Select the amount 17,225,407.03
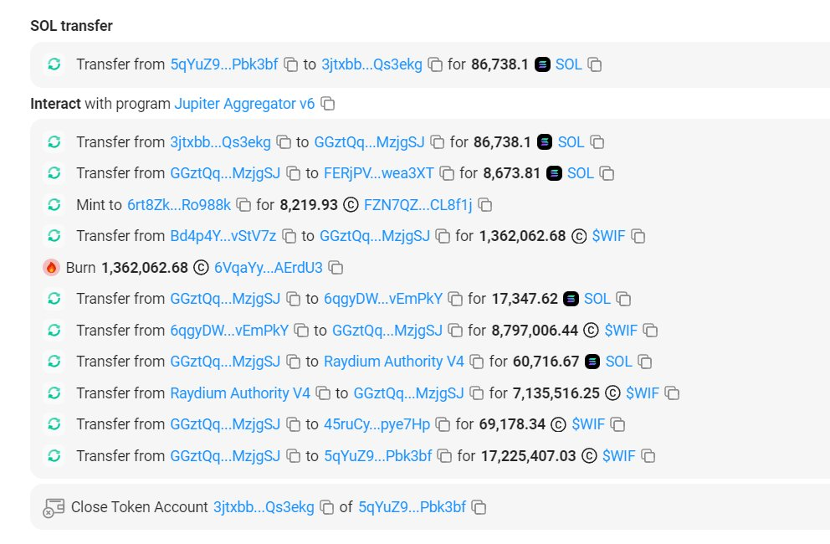 click(528, 456)
